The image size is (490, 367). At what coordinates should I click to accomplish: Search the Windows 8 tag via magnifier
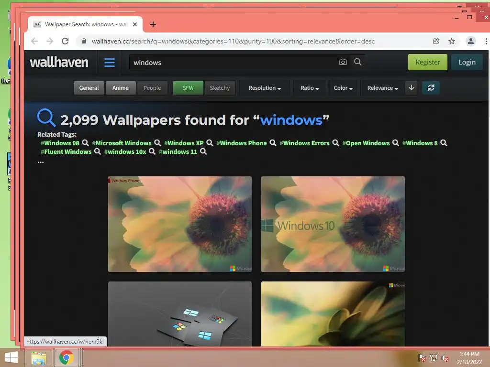coord(444,142)
